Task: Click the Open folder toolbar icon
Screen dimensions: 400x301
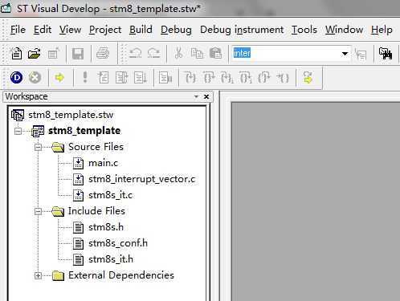Action: point(35,54)
